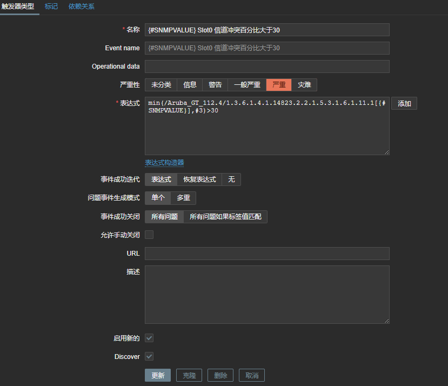Open the 表达式构造器 link

click(x=164, y=163)
